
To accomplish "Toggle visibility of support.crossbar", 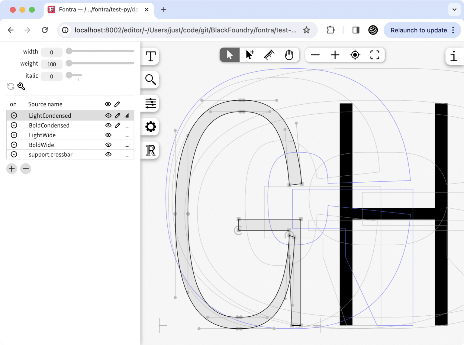I will click(x=108, y=154).
